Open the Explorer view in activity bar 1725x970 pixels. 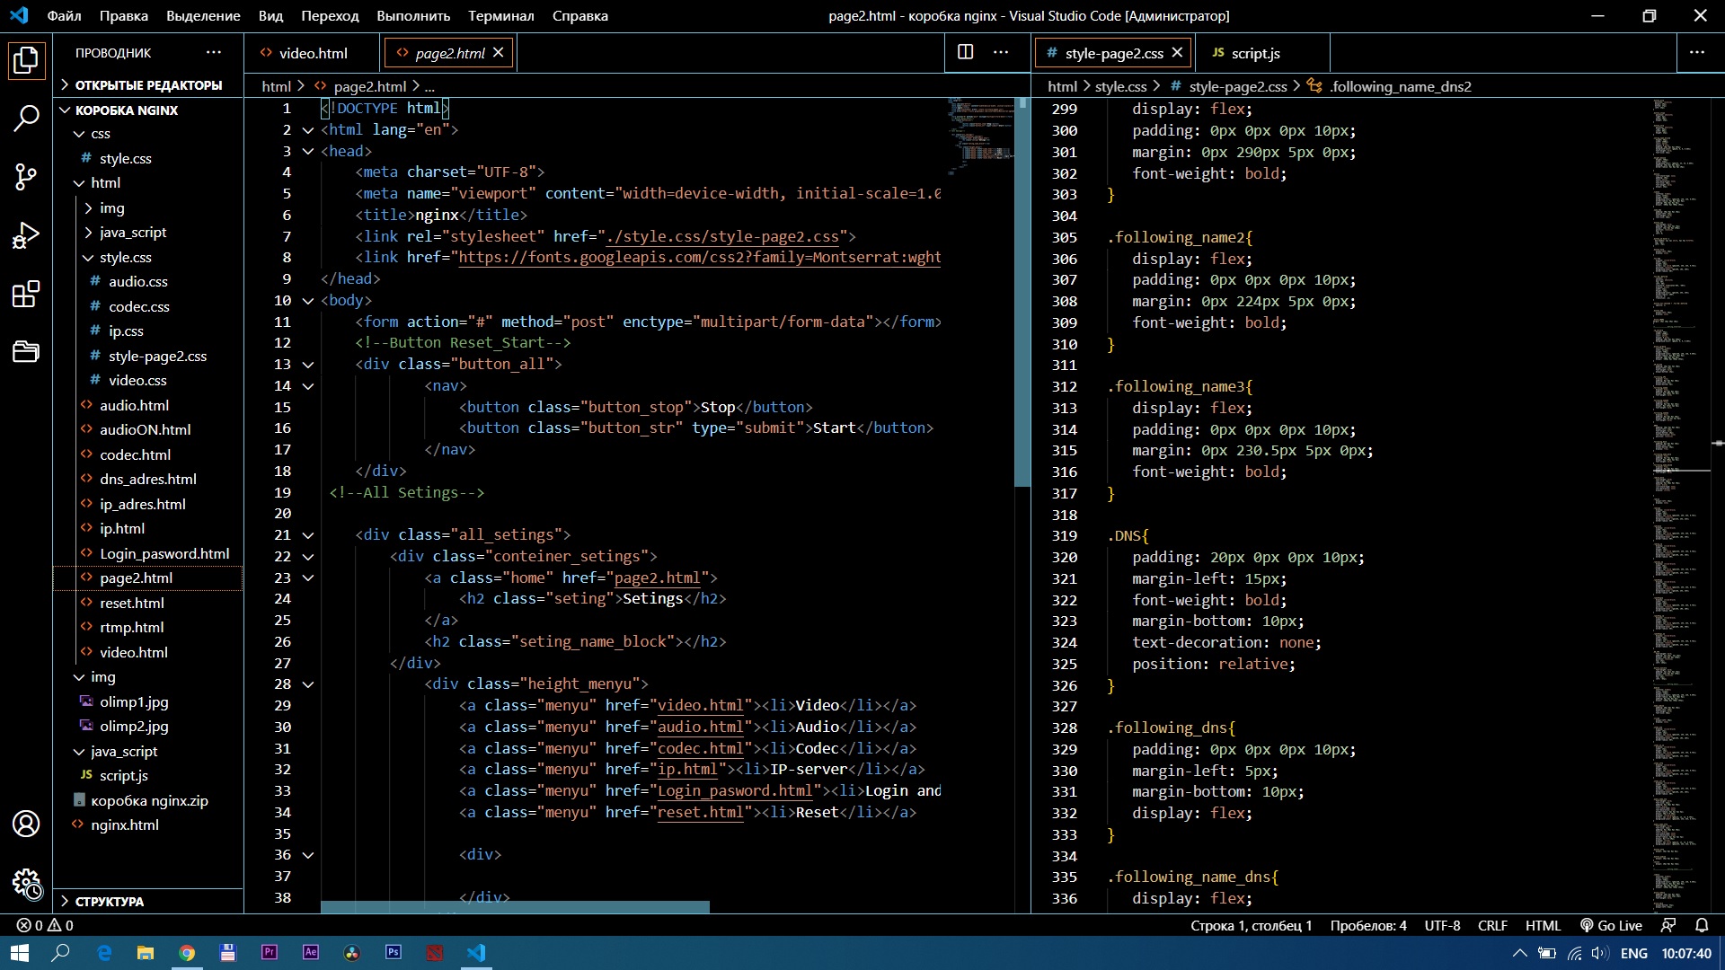[26, 61]
